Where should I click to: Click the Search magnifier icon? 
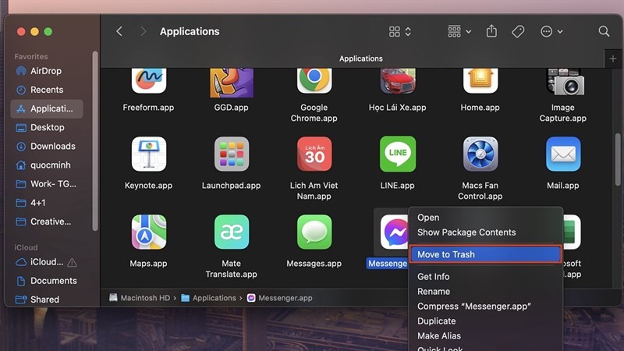pos(604,31)
